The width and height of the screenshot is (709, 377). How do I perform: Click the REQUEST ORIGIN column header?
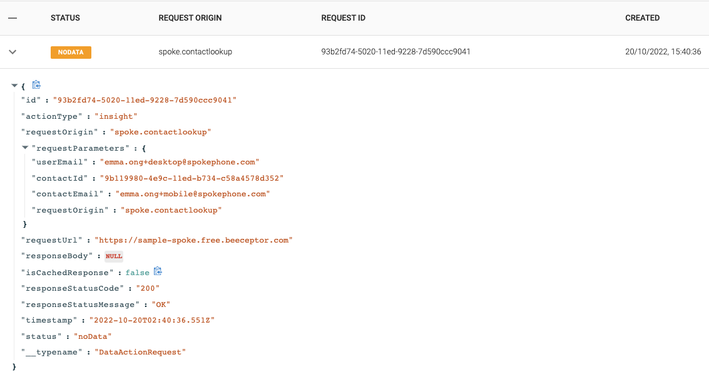(x=190, y=18)
